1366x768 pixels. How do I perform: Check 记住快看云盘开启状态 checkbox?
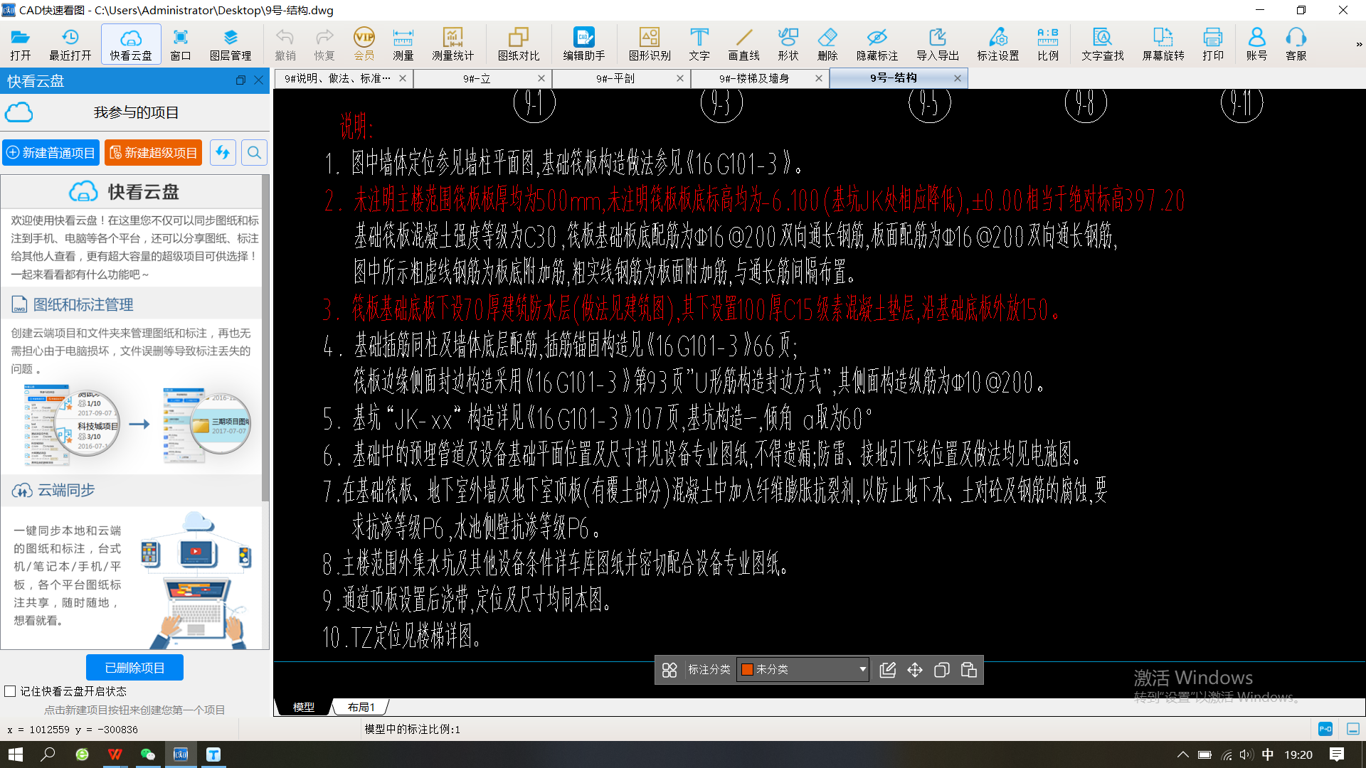[x=10, y=691]
